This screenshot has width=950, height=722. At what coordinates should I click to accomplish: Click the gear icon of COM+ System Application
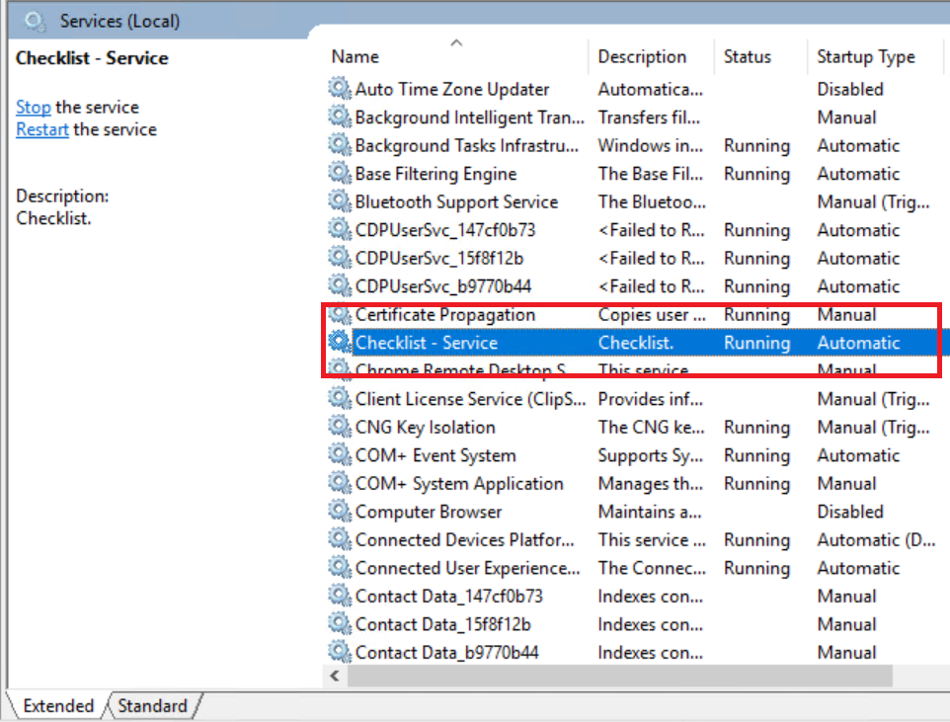[x=340, y=483]
